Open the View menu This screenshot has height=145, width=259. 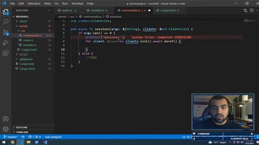[x=47, y=4]
